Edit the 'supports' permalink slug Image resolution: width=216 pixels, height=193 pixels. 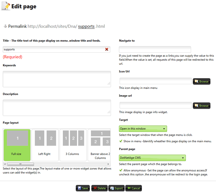[86, 26]
